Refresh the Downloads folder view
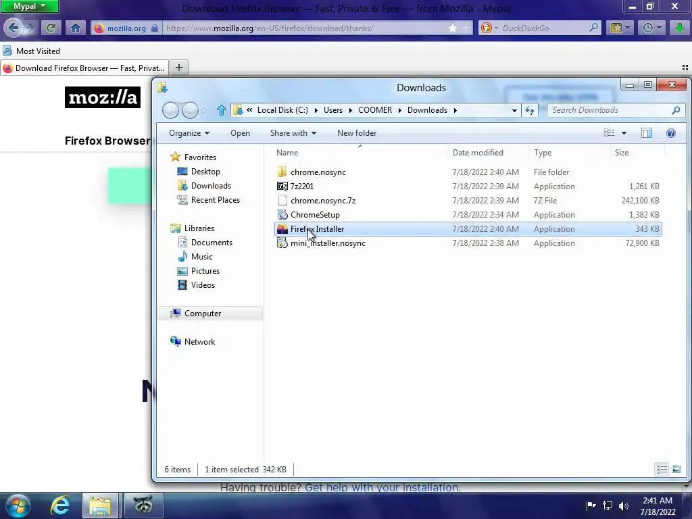 pos(530,110)
